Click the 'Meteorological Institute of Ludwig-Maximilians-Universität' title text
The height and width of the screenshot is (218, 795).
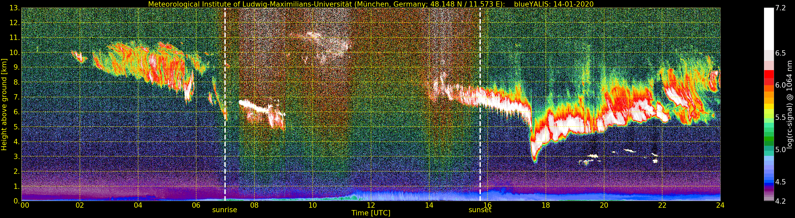point(250,4)
